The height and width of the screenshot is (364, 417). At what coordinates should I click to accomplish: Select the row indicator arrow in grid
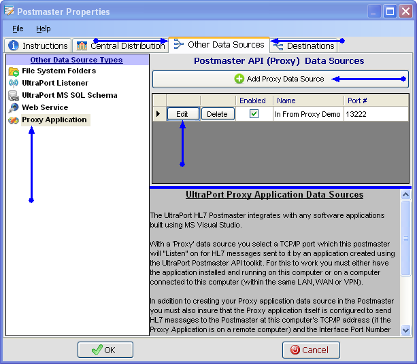pyautogui.click(x=159, y=114)
